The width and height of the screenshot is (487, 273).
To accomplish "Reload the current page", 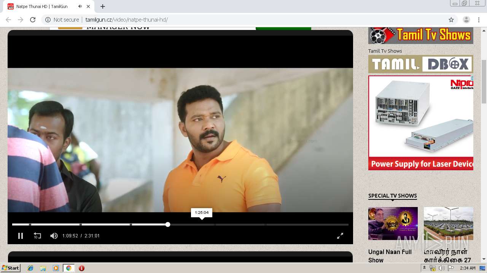I will pos(33,20).
